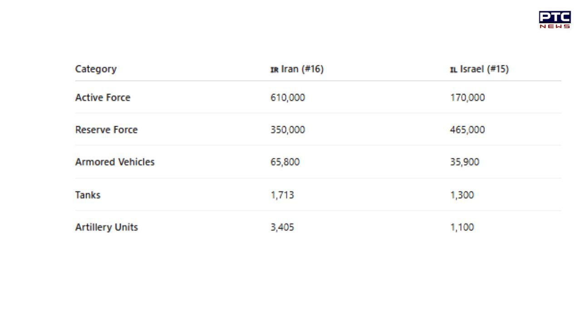Click the Tanks row label
The width and height of the screenshot is (581, 327).
coord(88,195)
